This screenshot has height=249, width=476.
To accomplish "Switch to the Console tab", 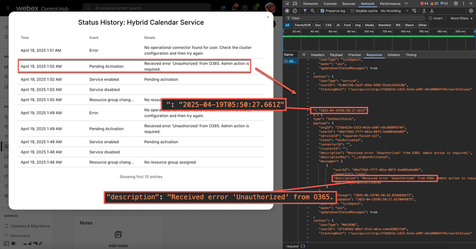I will point(330,4).
